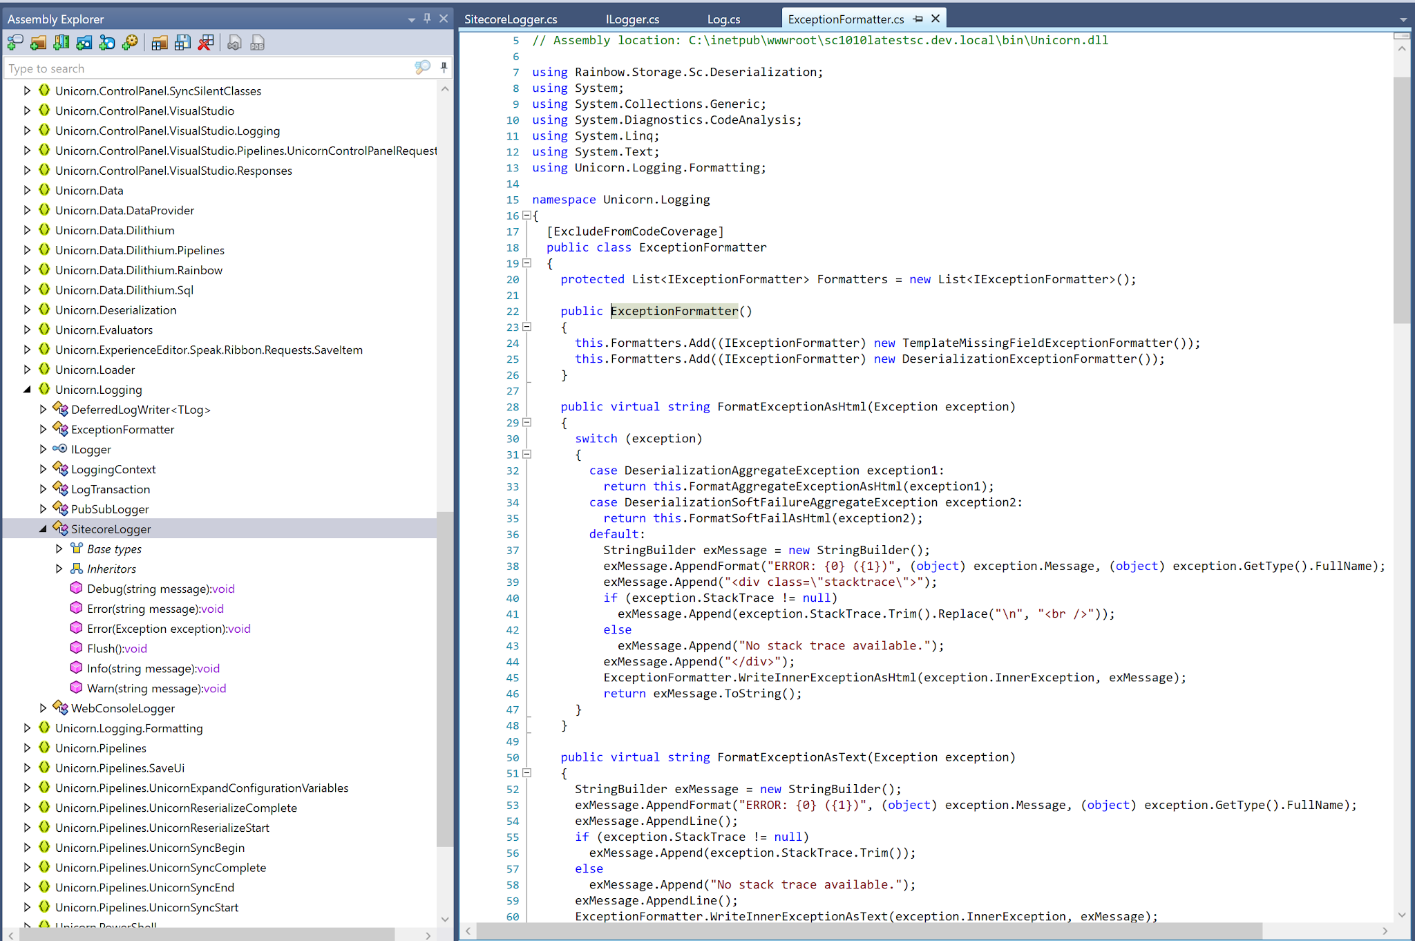Click the Explore Folder toolbar icon

coord(84,43)
